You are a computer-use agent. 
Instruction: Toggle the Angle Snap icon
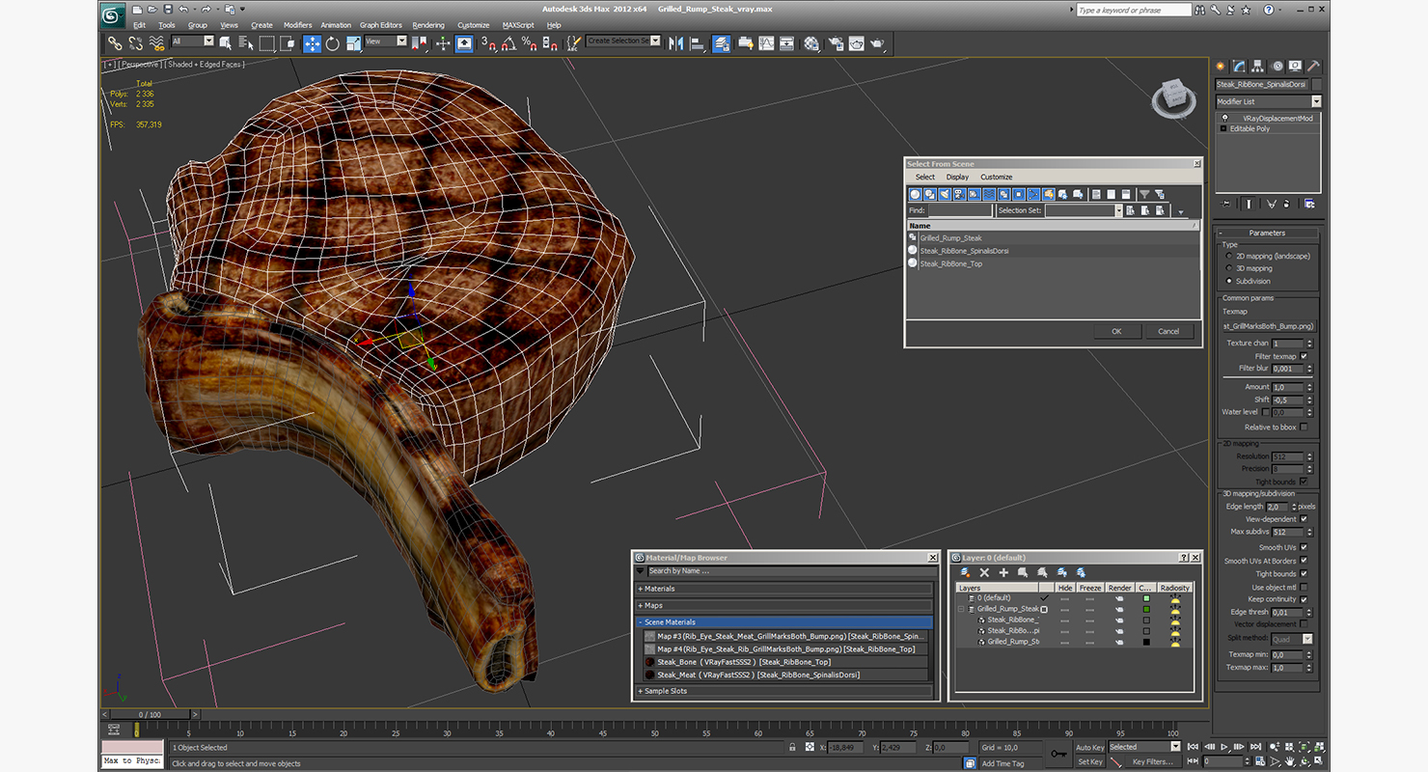pyautogui.click(x=508, y=43)
